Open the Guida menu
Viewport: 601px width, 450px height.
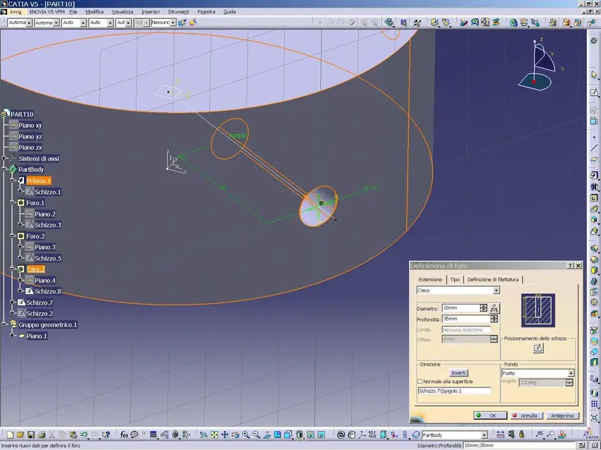tap(229, 12)
